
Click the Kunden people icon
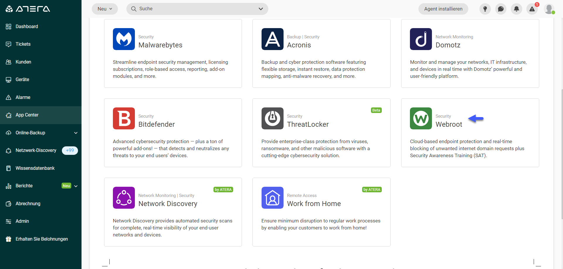9,62
